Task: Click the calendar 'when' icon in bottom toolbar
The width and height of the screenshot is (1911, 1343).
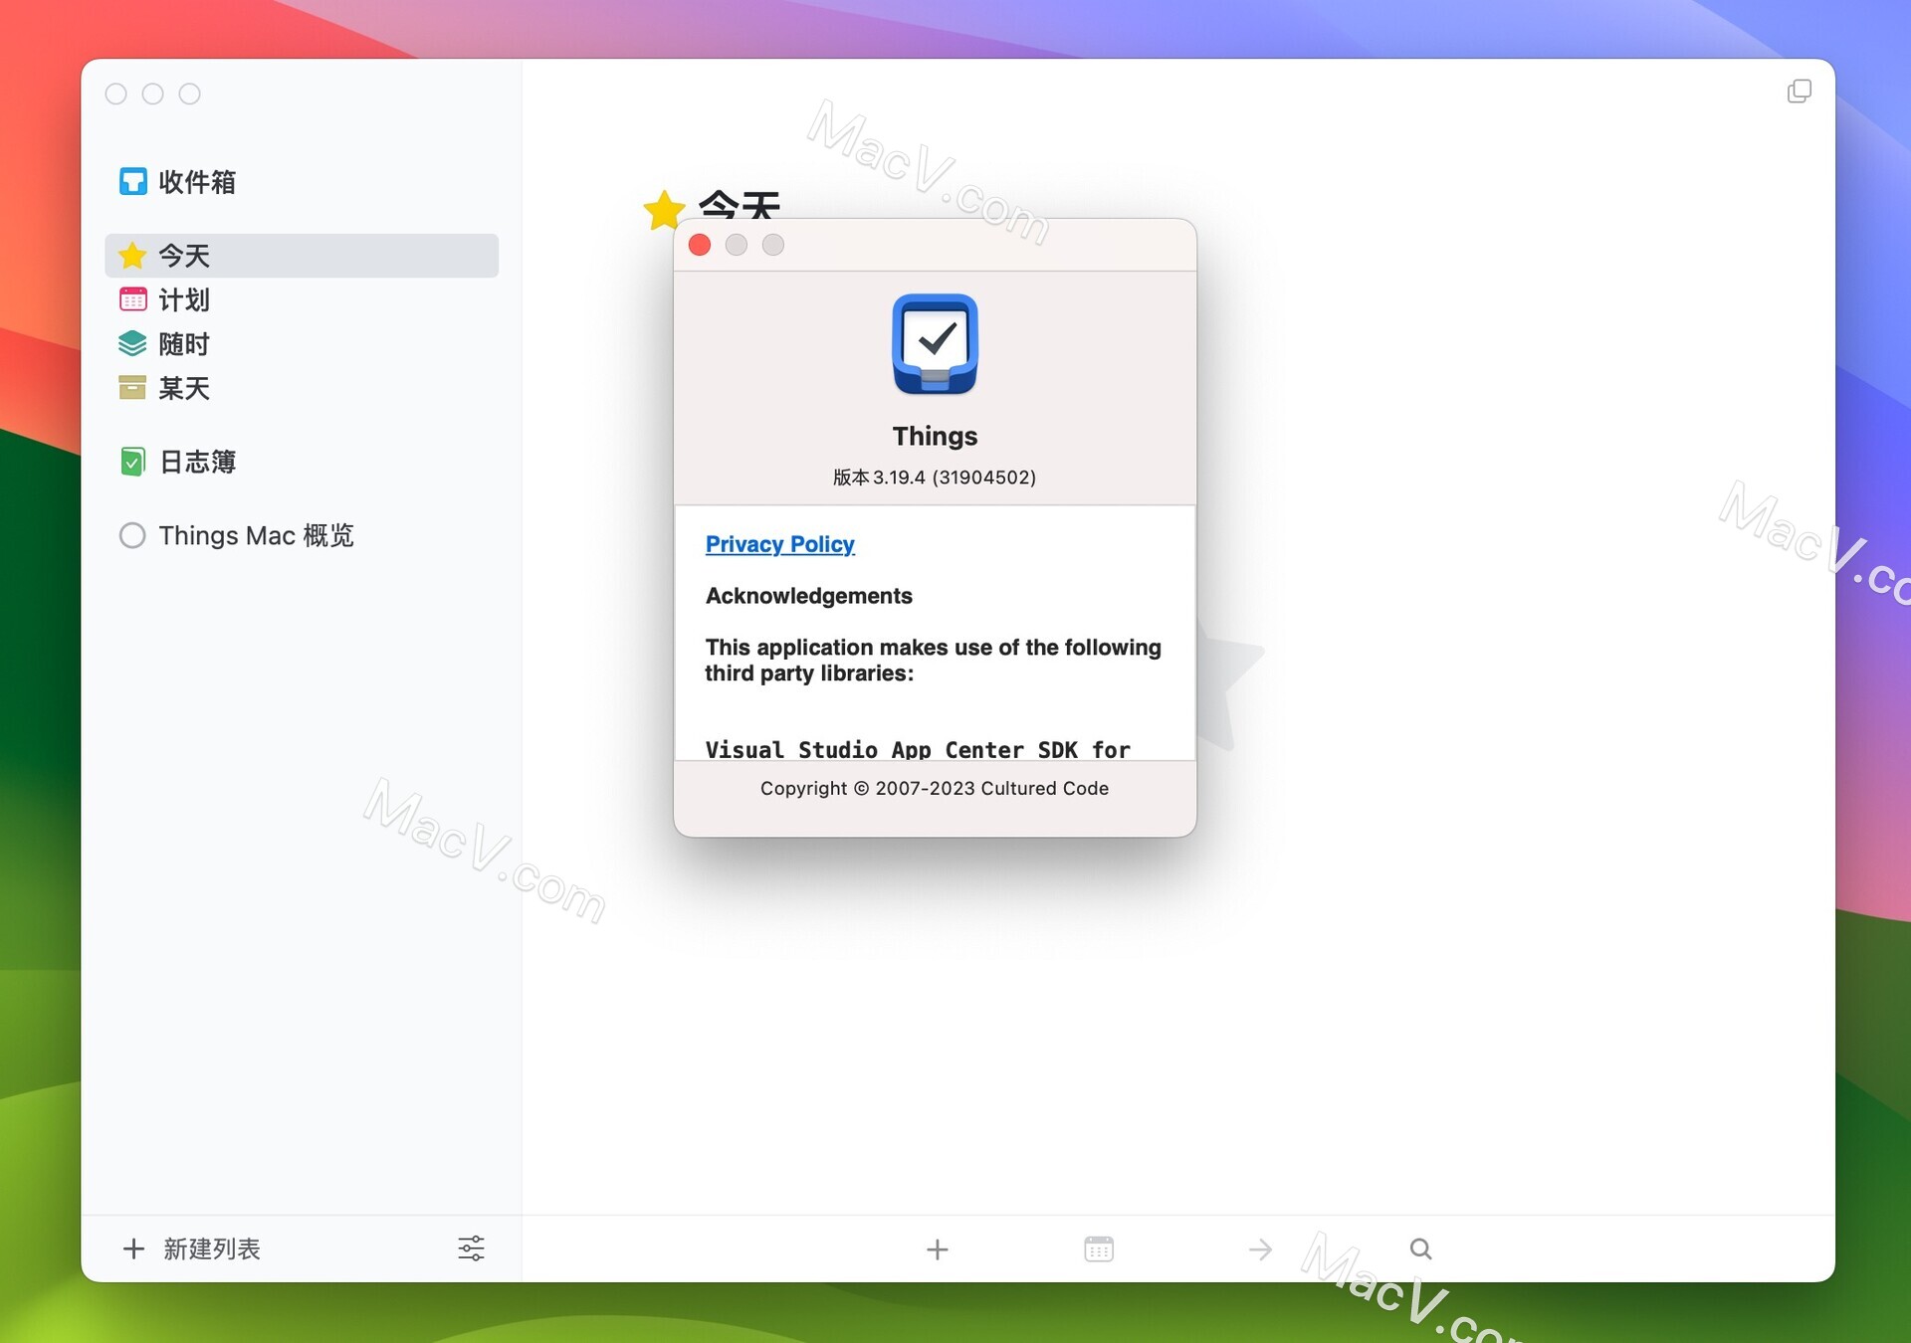Action: [1099, 1249]
